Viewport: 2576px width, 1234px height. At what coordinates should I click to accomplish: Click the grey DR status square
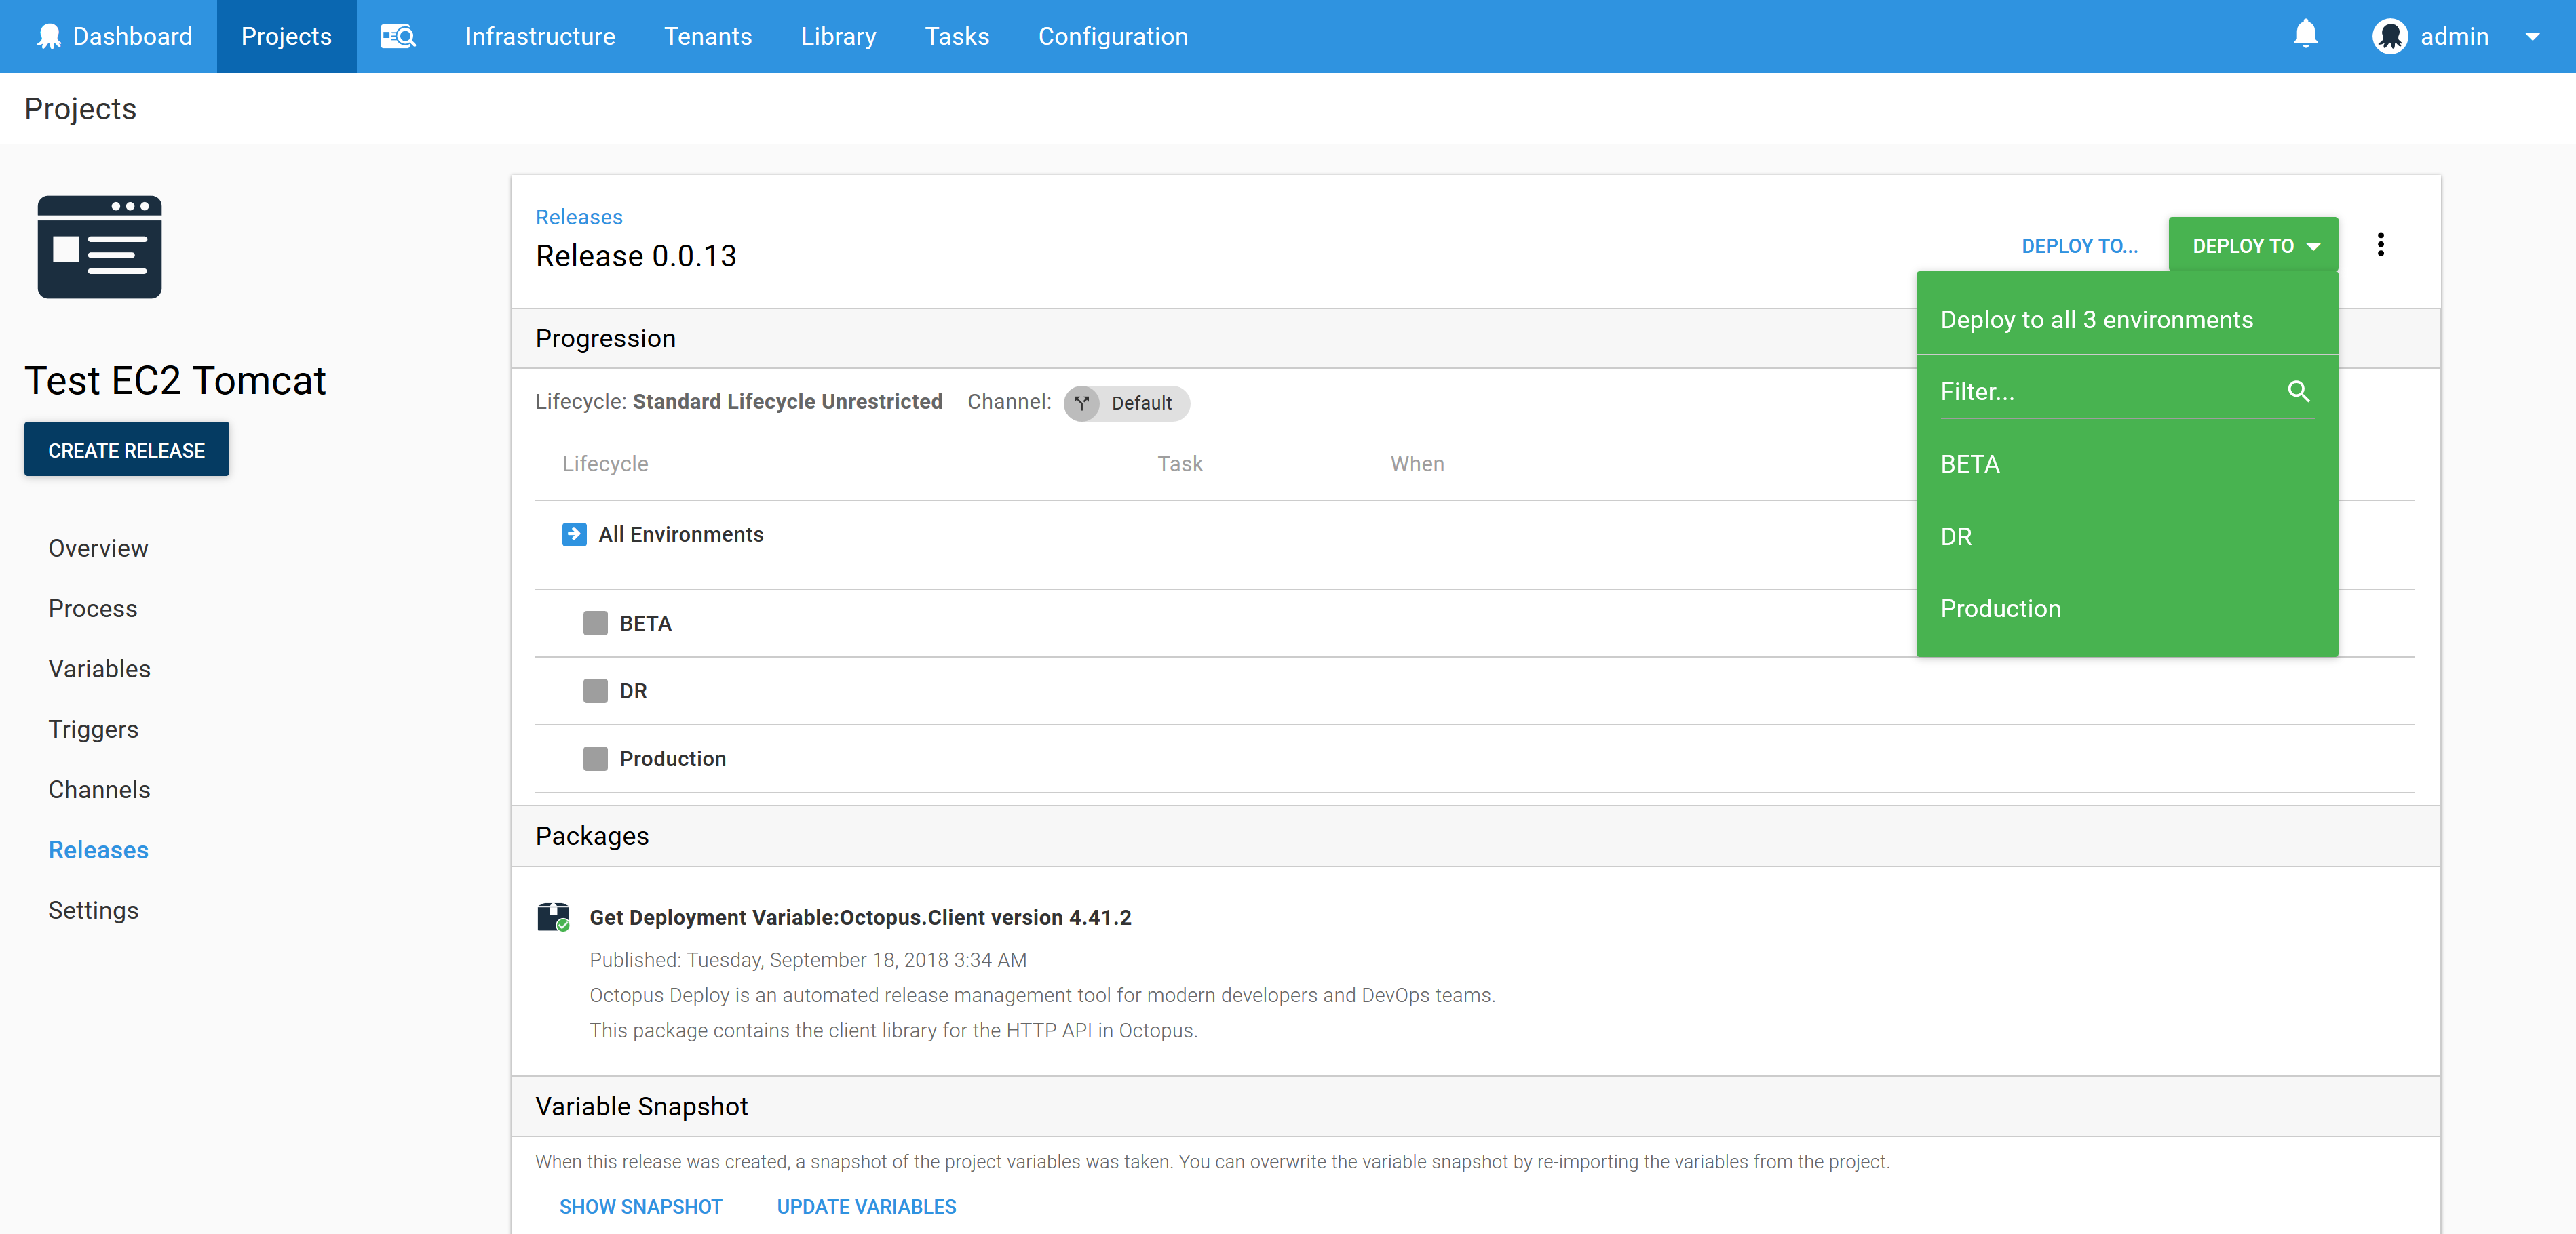595,690
